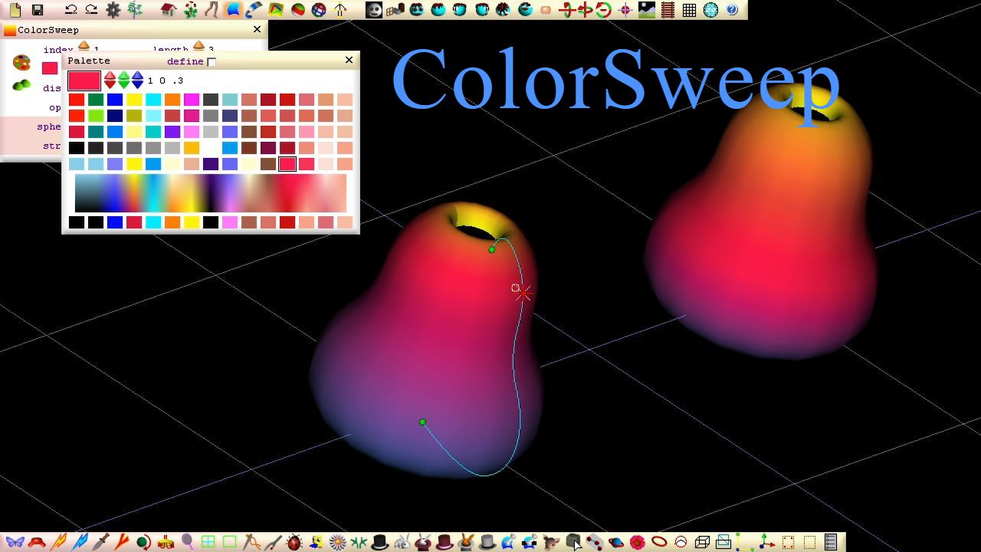
Task: Click the save floppy disk icon
Action: tap(37, 10)
